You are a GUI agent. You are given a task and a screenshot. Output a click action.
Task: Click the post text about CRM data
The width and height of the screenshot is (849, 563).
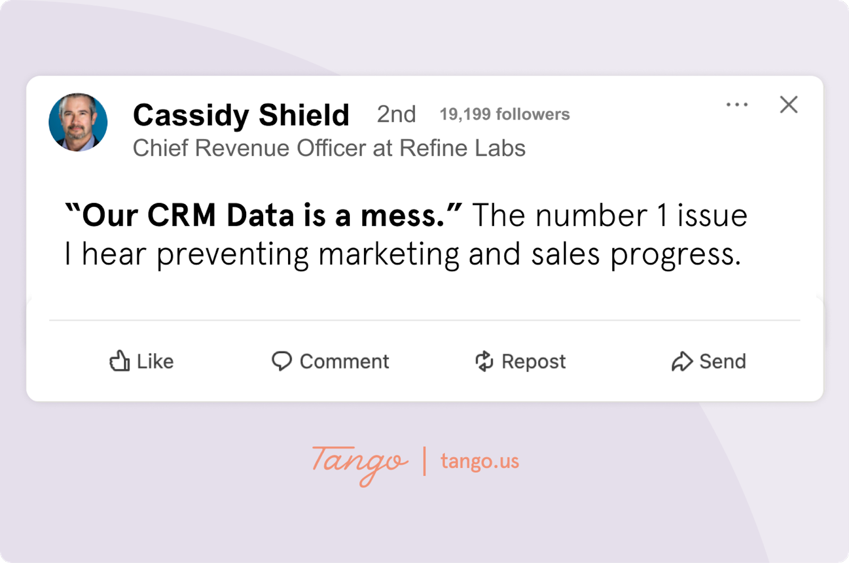[x=406, y=233]
